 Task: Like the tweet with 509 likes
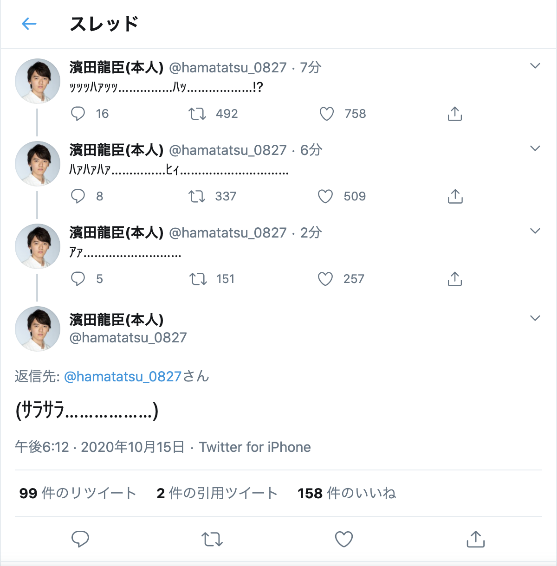click(x=325, y=196)
